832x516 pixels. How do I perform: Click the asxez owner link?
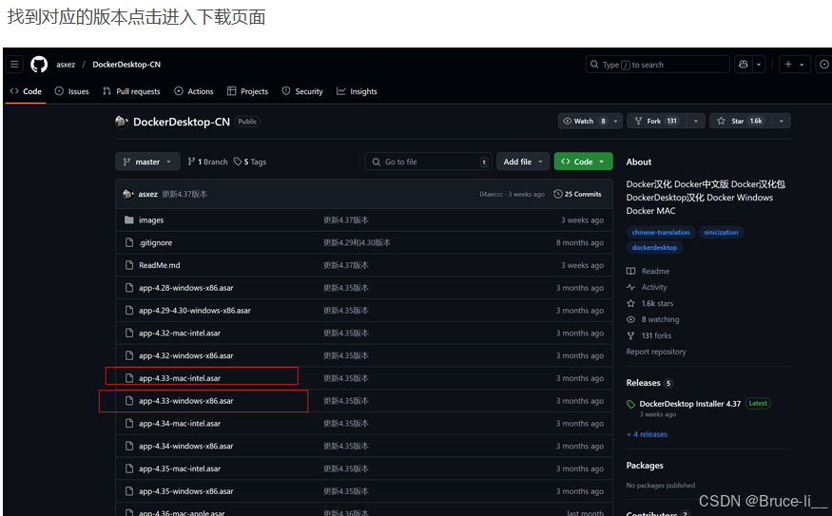point(66,65)
